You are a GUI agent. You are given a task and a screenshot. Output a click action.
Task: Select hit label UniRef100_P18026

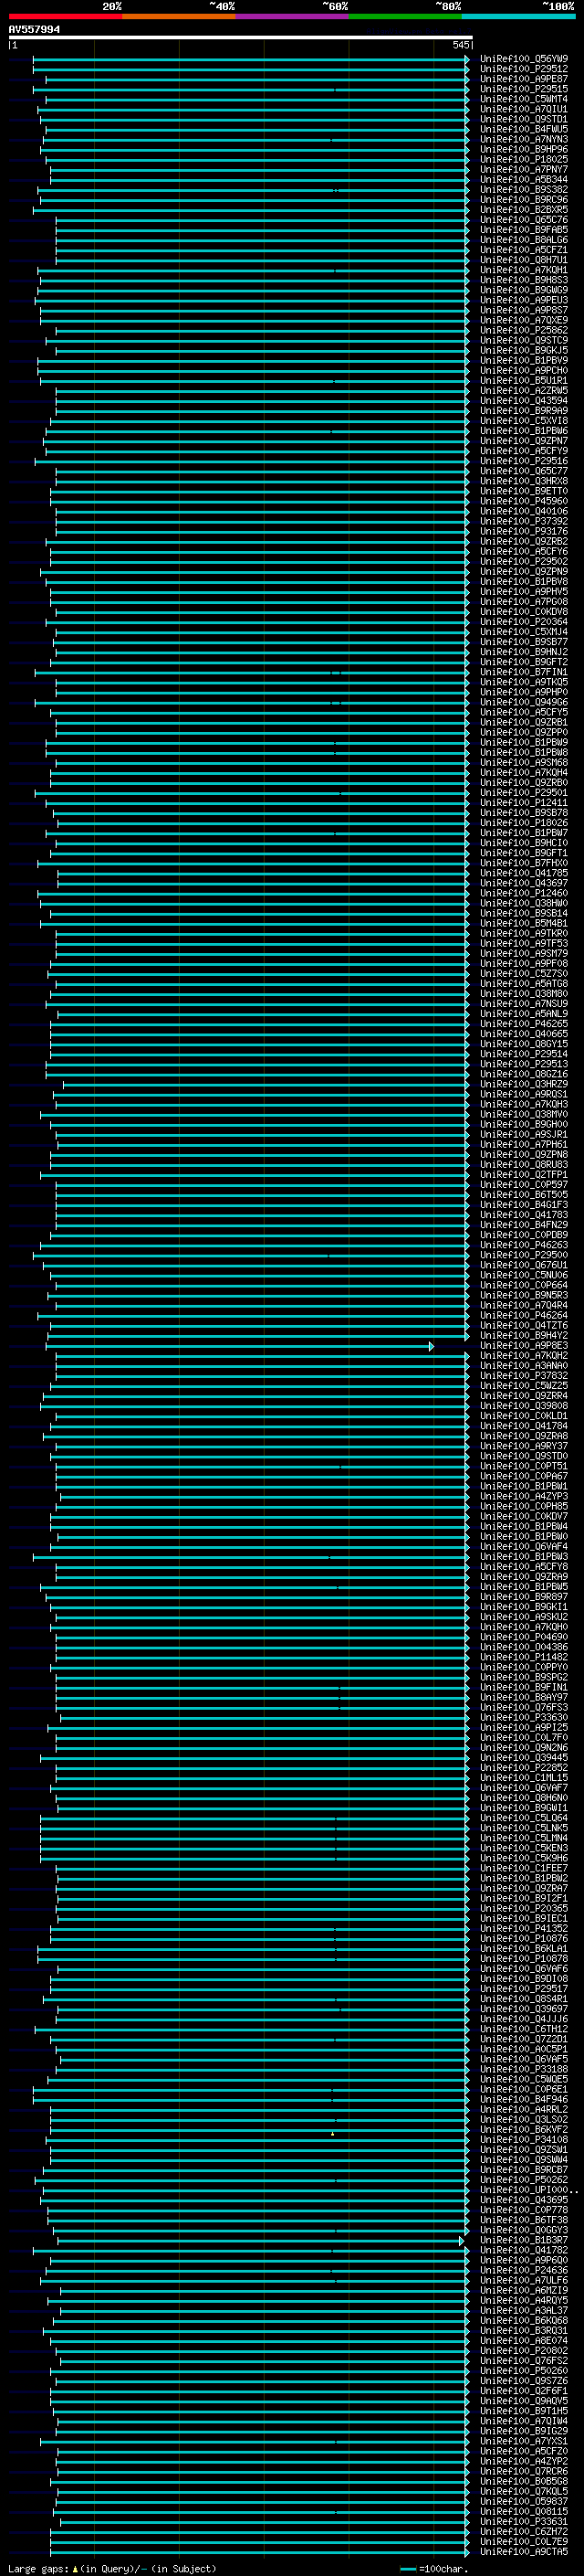tap(524, 823)
